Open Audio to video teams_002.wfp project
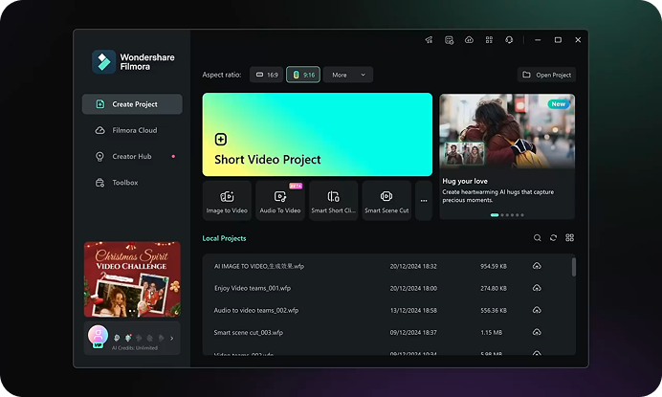The width and height of the screenshot is (662, 397). (256, 310)
